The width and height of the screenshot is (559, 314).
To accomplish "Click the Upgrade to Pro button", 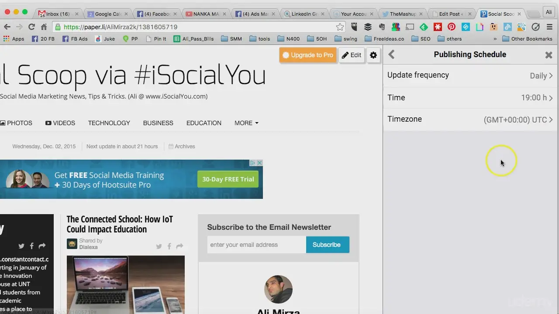I will (308, 55).
